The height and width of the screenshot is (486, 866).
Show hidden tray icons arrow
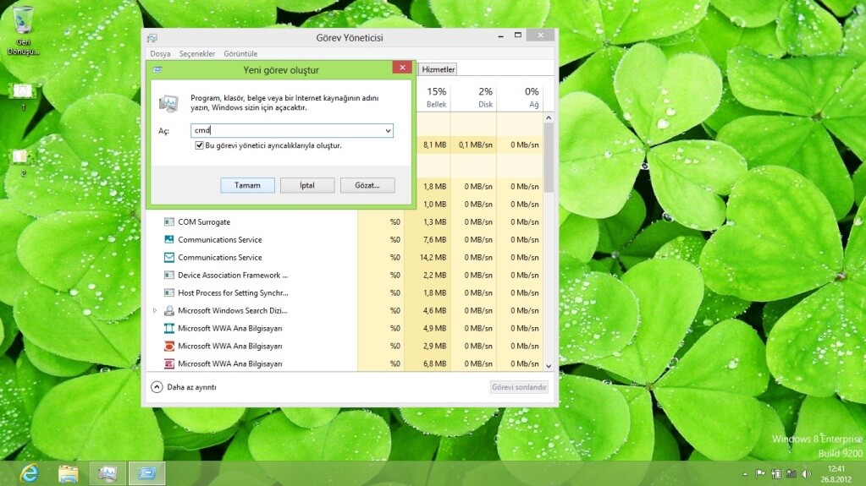[x=745, y=474]
